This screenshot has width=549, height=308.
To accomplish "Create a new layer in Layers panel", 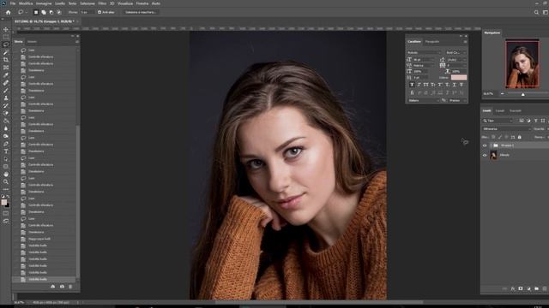I will pyautogui.click(x=545, y=289).
